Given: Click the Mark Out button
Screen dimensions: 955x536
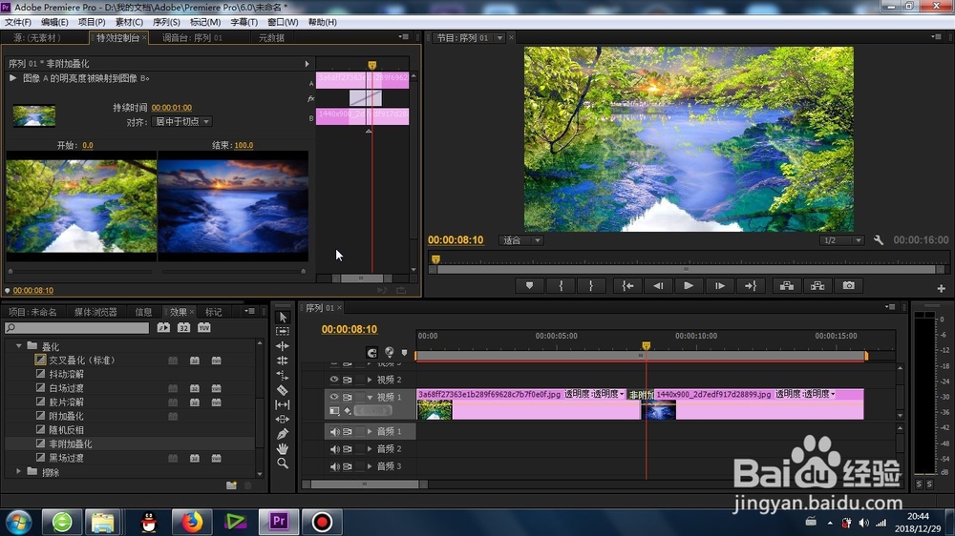Looking at the screenshot, I should (x=591, y=285).
